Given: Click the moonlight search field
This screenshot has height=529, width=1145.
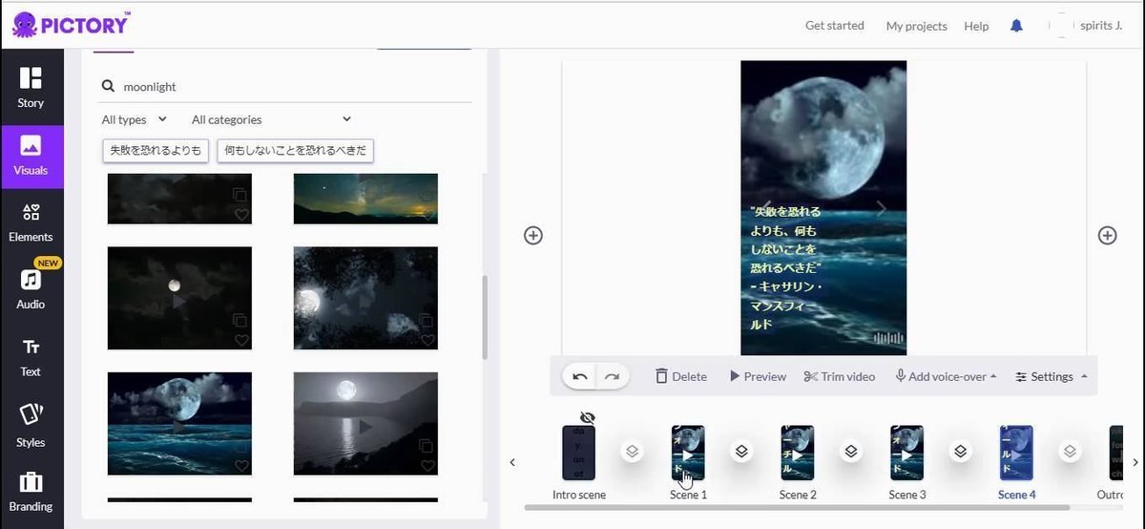Looking at the screenshot, I should [x=286, y=86].
